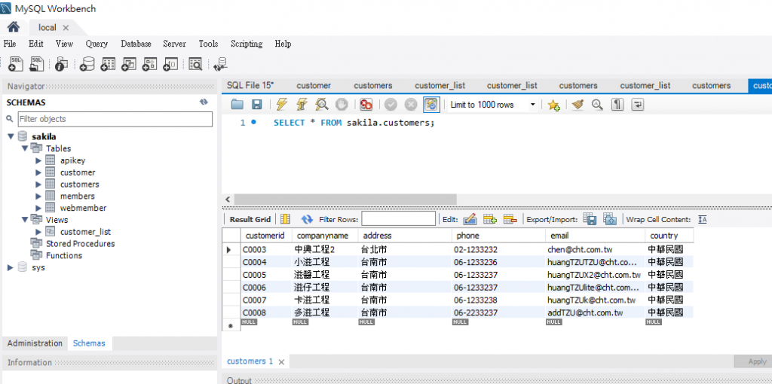Import records from external file
Screen dimensions: 772x384
pos(610,219)
